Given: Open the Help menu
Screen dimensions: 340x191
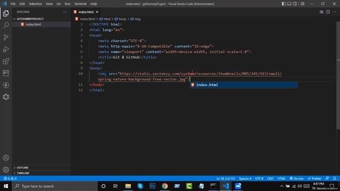Looking at the screenshot, I should click(x=93, y=4).
